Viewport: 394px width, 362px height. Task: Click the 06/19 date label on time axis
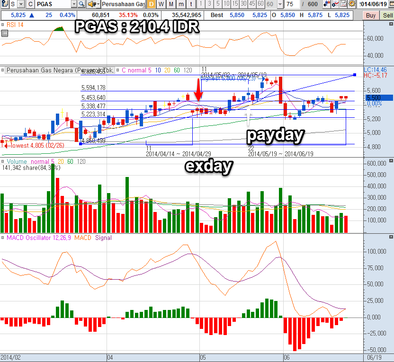tap(375, 357)
